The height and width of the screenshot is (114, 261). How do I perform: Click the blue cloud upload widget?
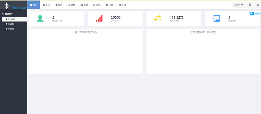[x=255, y=13]
